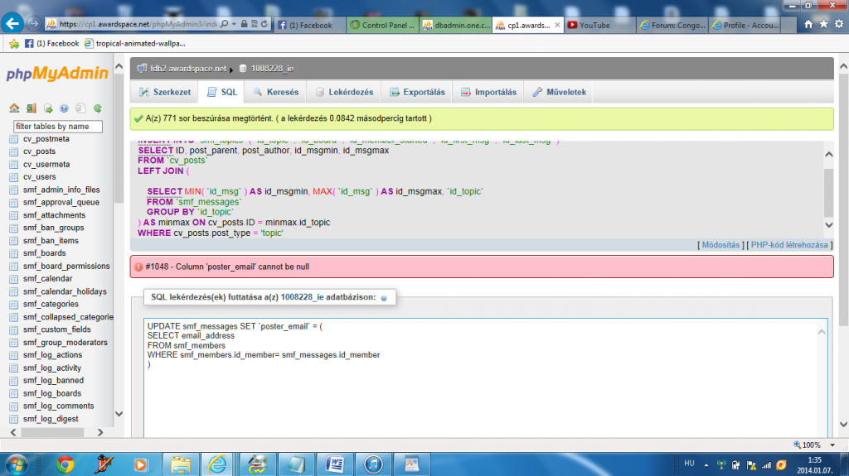
Task: Click sidebar vertical scrollbar down arrow
Action: tap(119, 414)
